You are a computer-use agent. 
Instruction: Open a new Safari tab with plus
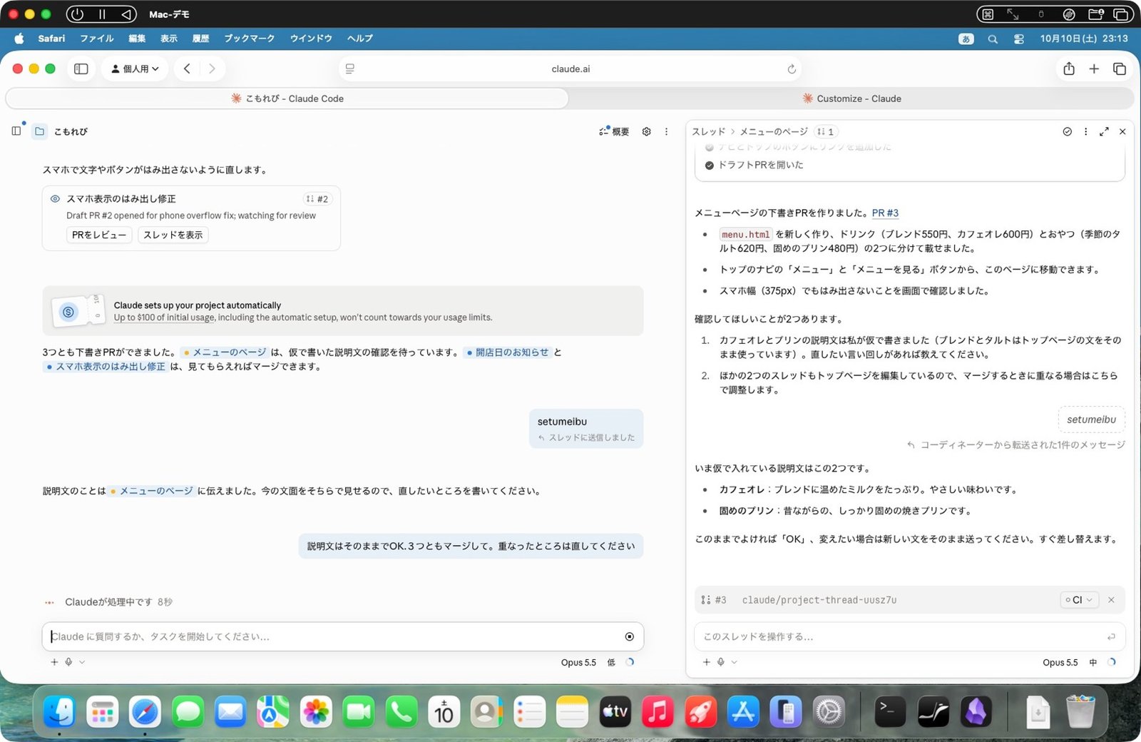(x=1094, y=68)
